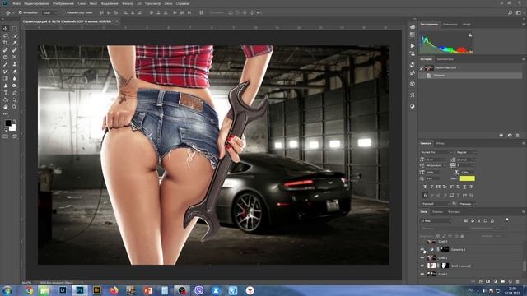Toggle Auto-Select checkbox in options bar
This screenshot has height=296, width=527.
pos(20,12)
